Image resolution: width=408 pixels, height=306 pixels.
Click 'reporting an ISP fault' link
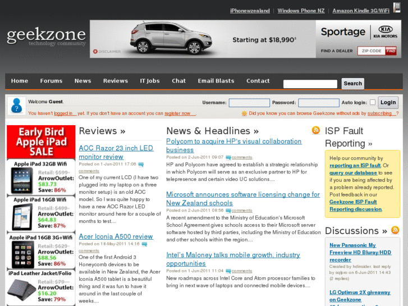click(355, 166)
